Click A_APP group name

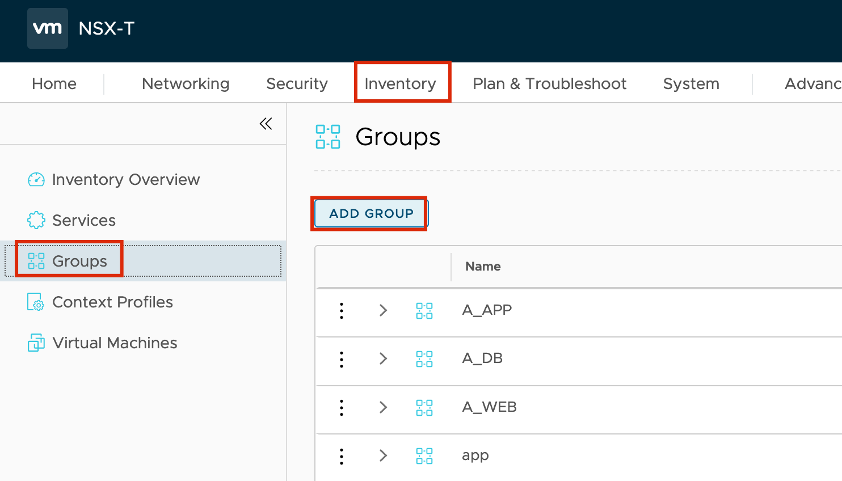487,310
